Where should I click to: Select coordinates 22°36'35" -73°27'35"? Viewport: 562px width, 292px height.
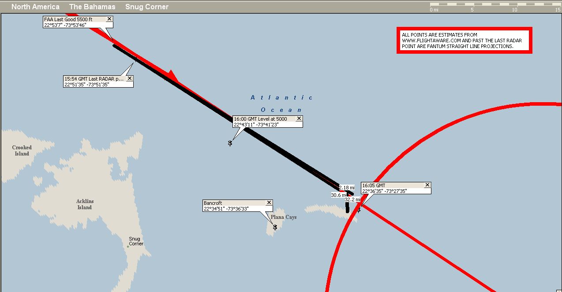[x=385, y=191]
